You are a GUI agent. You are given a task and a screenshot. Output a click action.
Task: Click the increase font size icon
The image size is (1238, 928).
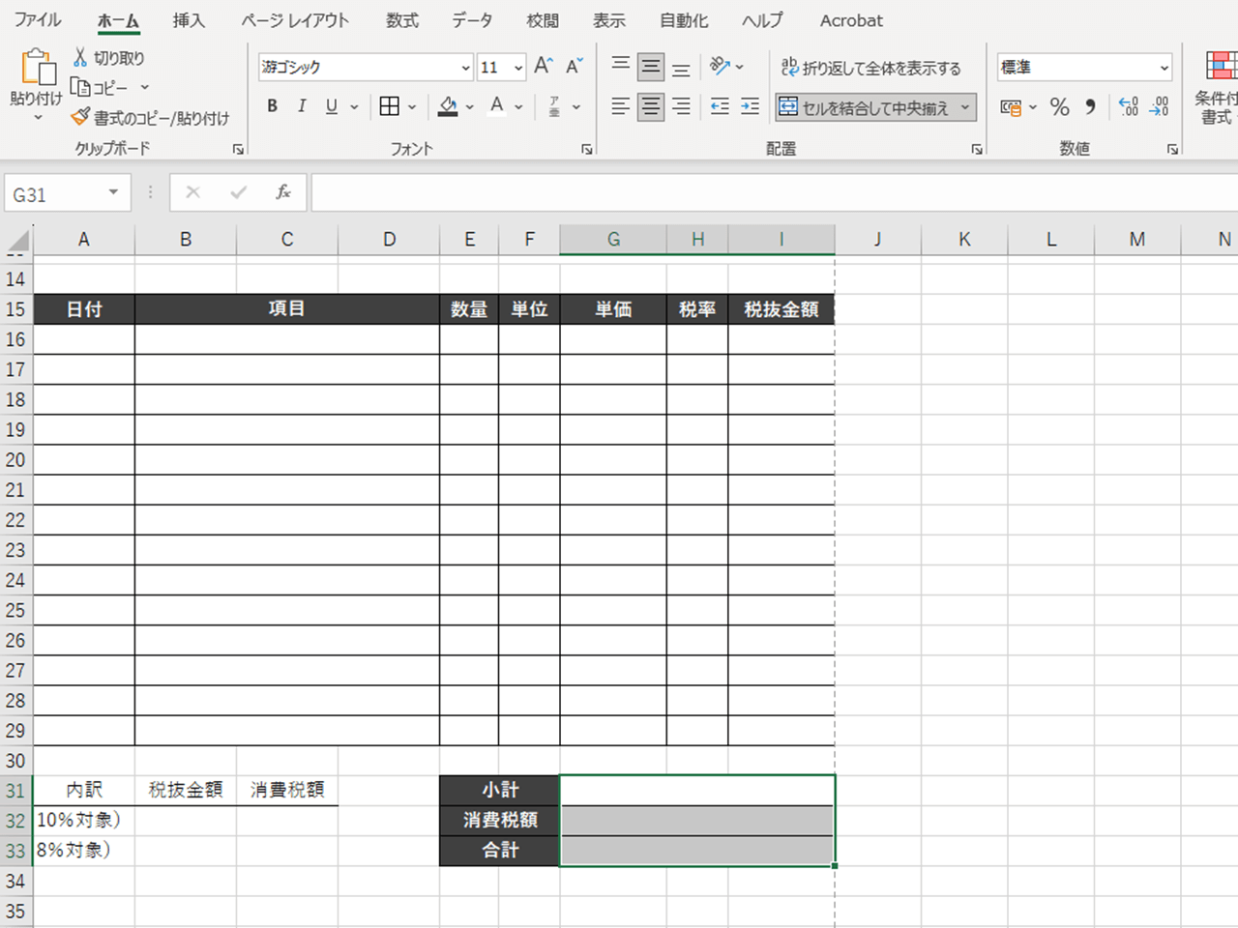[544, 66]
